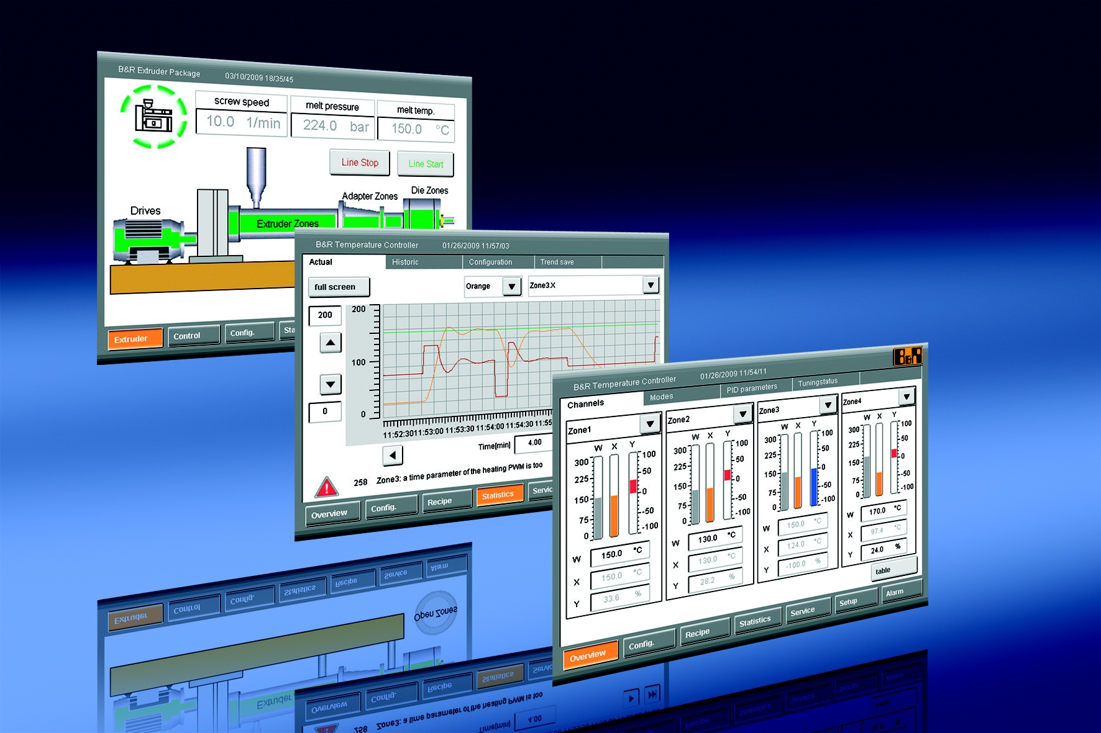
Task: Open Extruder page in Extruder Package window
Action: (135, 339)
